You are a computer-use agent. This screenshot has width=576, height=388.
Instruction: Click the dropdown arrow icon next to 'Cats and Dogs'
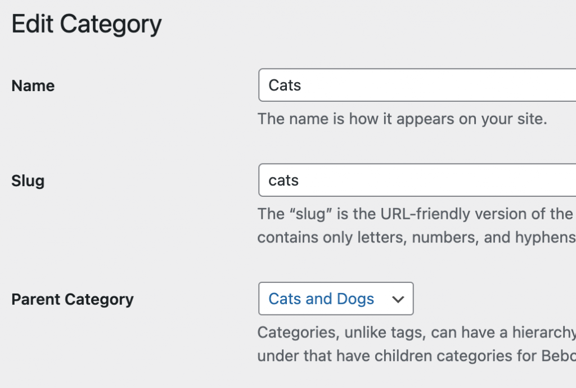[x=398, y=299]
